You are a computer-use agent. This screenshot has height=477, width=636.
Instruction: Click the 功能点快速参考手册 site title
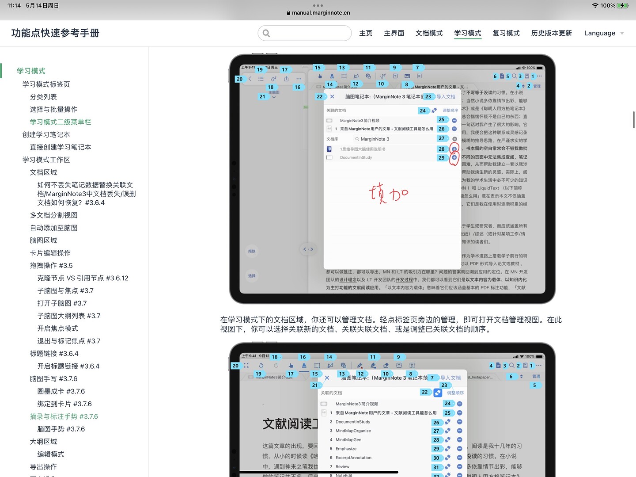(55, 33)
